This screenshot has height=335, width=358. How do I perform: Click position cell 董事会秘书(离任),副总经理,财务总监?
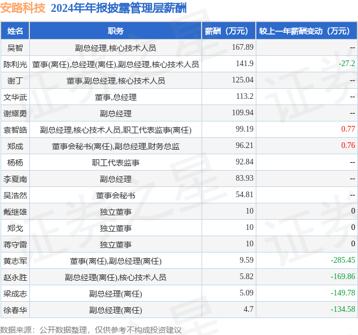point(116,146)
